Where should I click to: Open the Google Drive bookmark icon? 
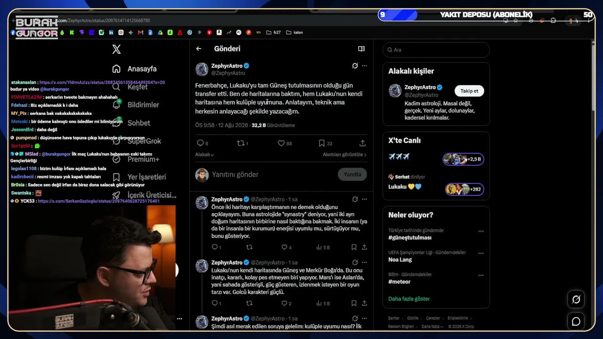coord(160,32)
